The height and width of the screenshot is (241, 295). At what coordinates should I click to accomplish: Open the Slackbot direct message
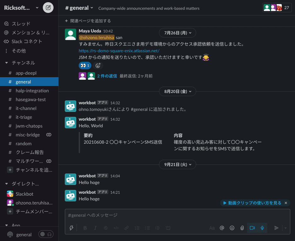(29, 194)
